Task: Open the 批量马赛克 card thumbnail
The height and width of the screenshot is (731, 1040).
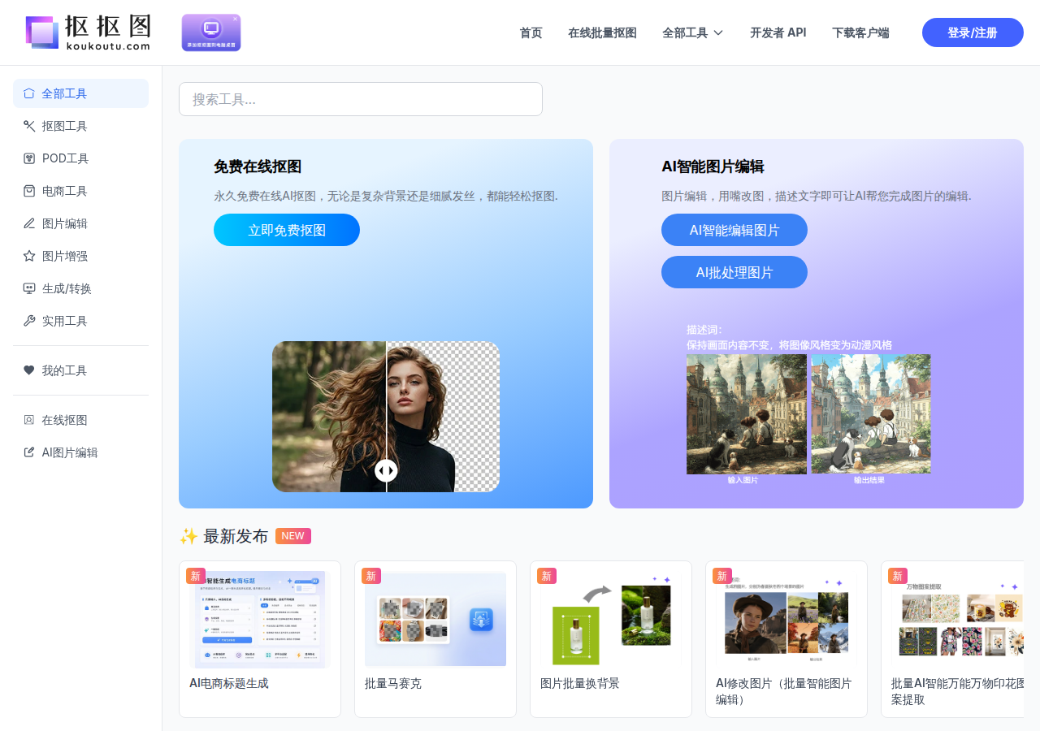Action: (435, 619)
